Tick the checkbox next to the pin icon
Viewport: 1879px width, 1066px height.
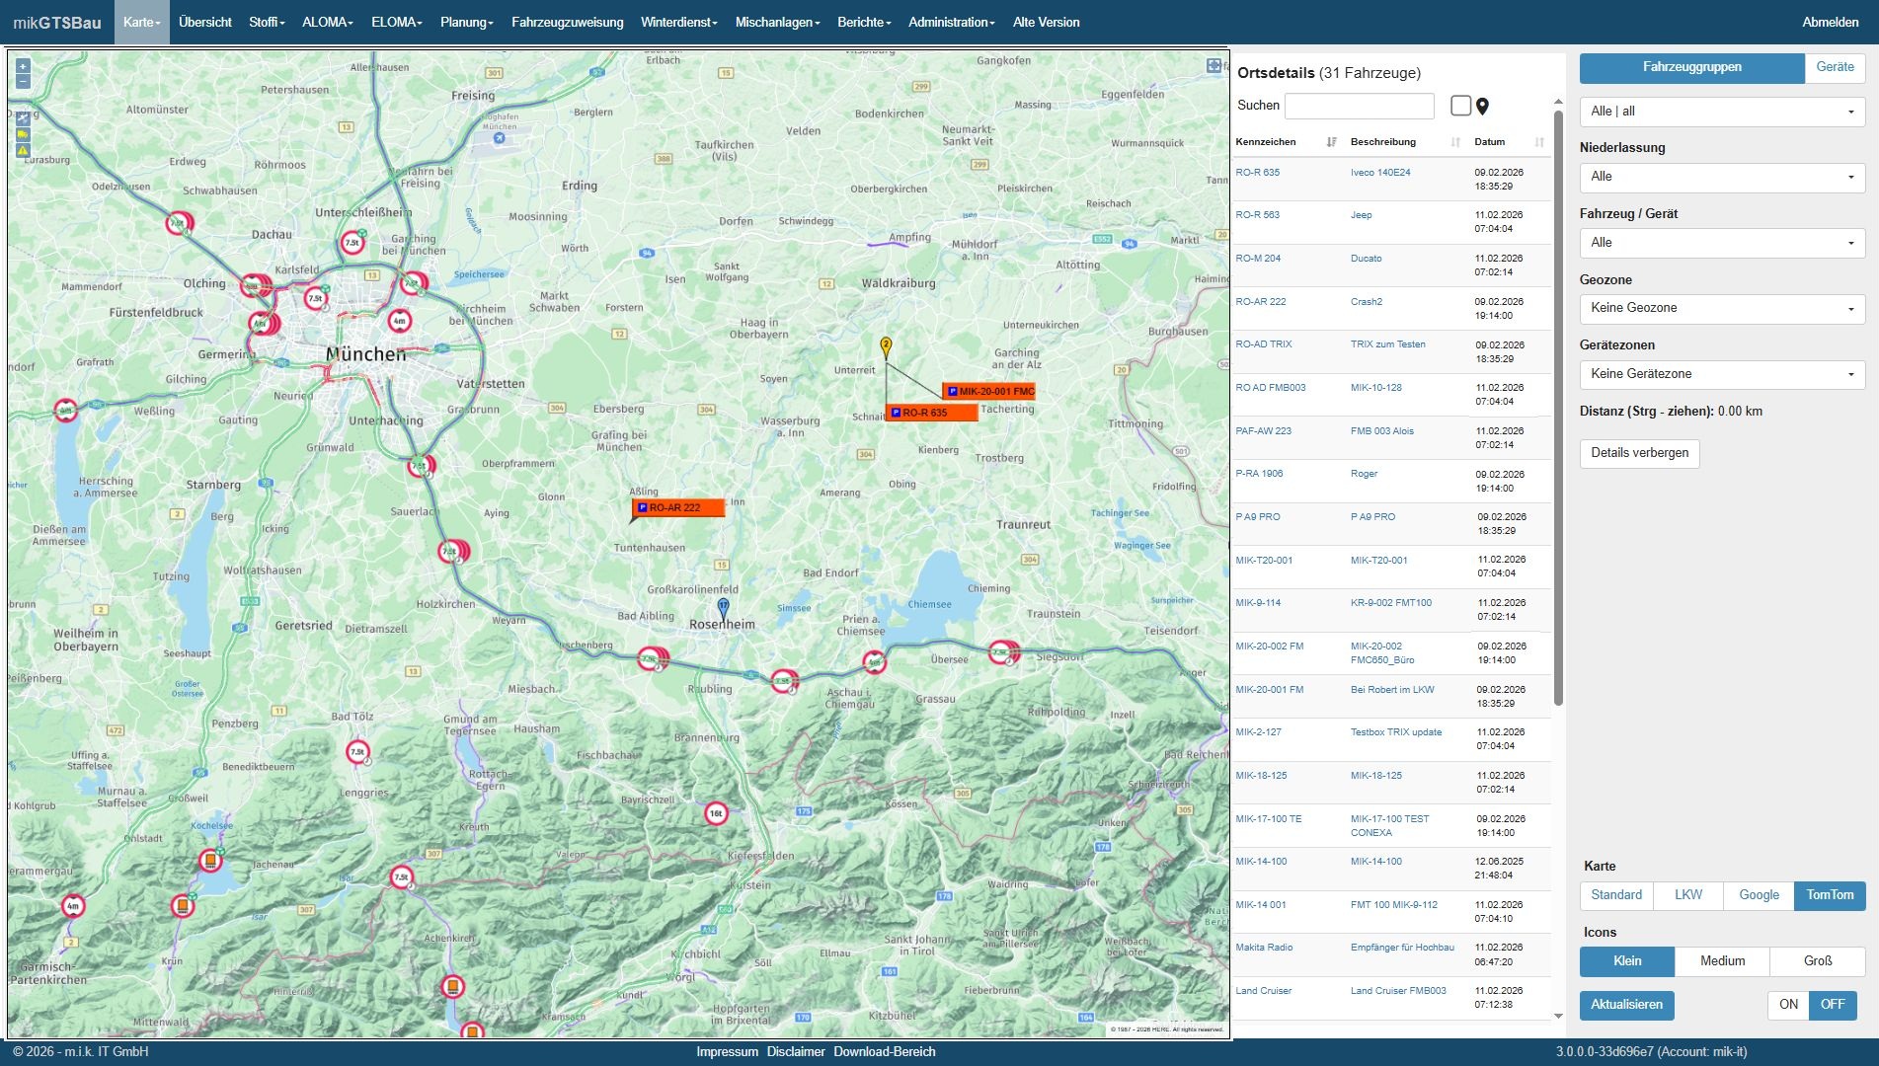coord(1460,105)
